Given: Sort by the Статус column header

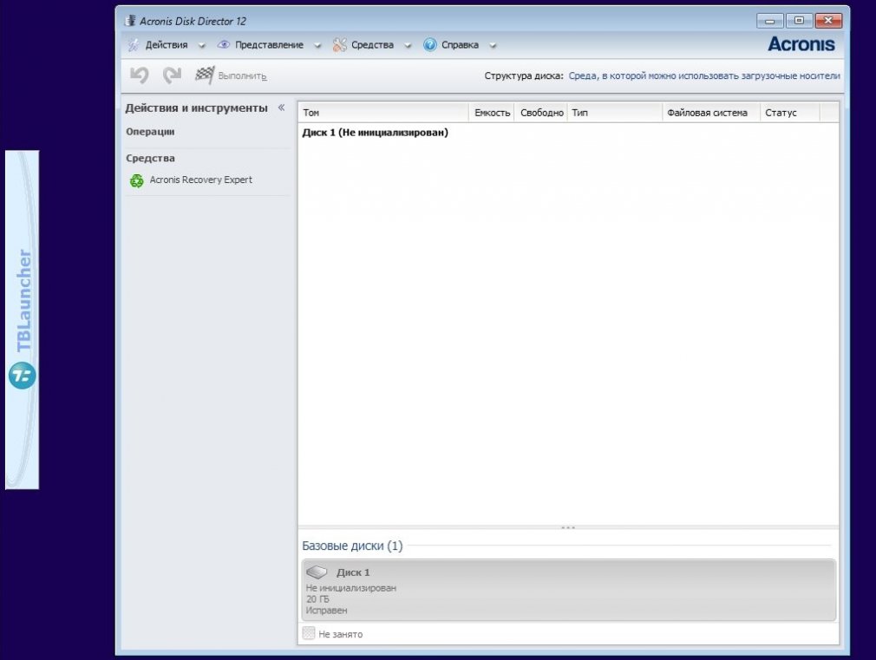Looking at the screenshot, I should (790, 113).
